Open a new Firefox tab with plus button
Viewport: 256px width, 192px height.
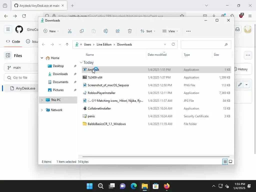click(x=72, y=6)
